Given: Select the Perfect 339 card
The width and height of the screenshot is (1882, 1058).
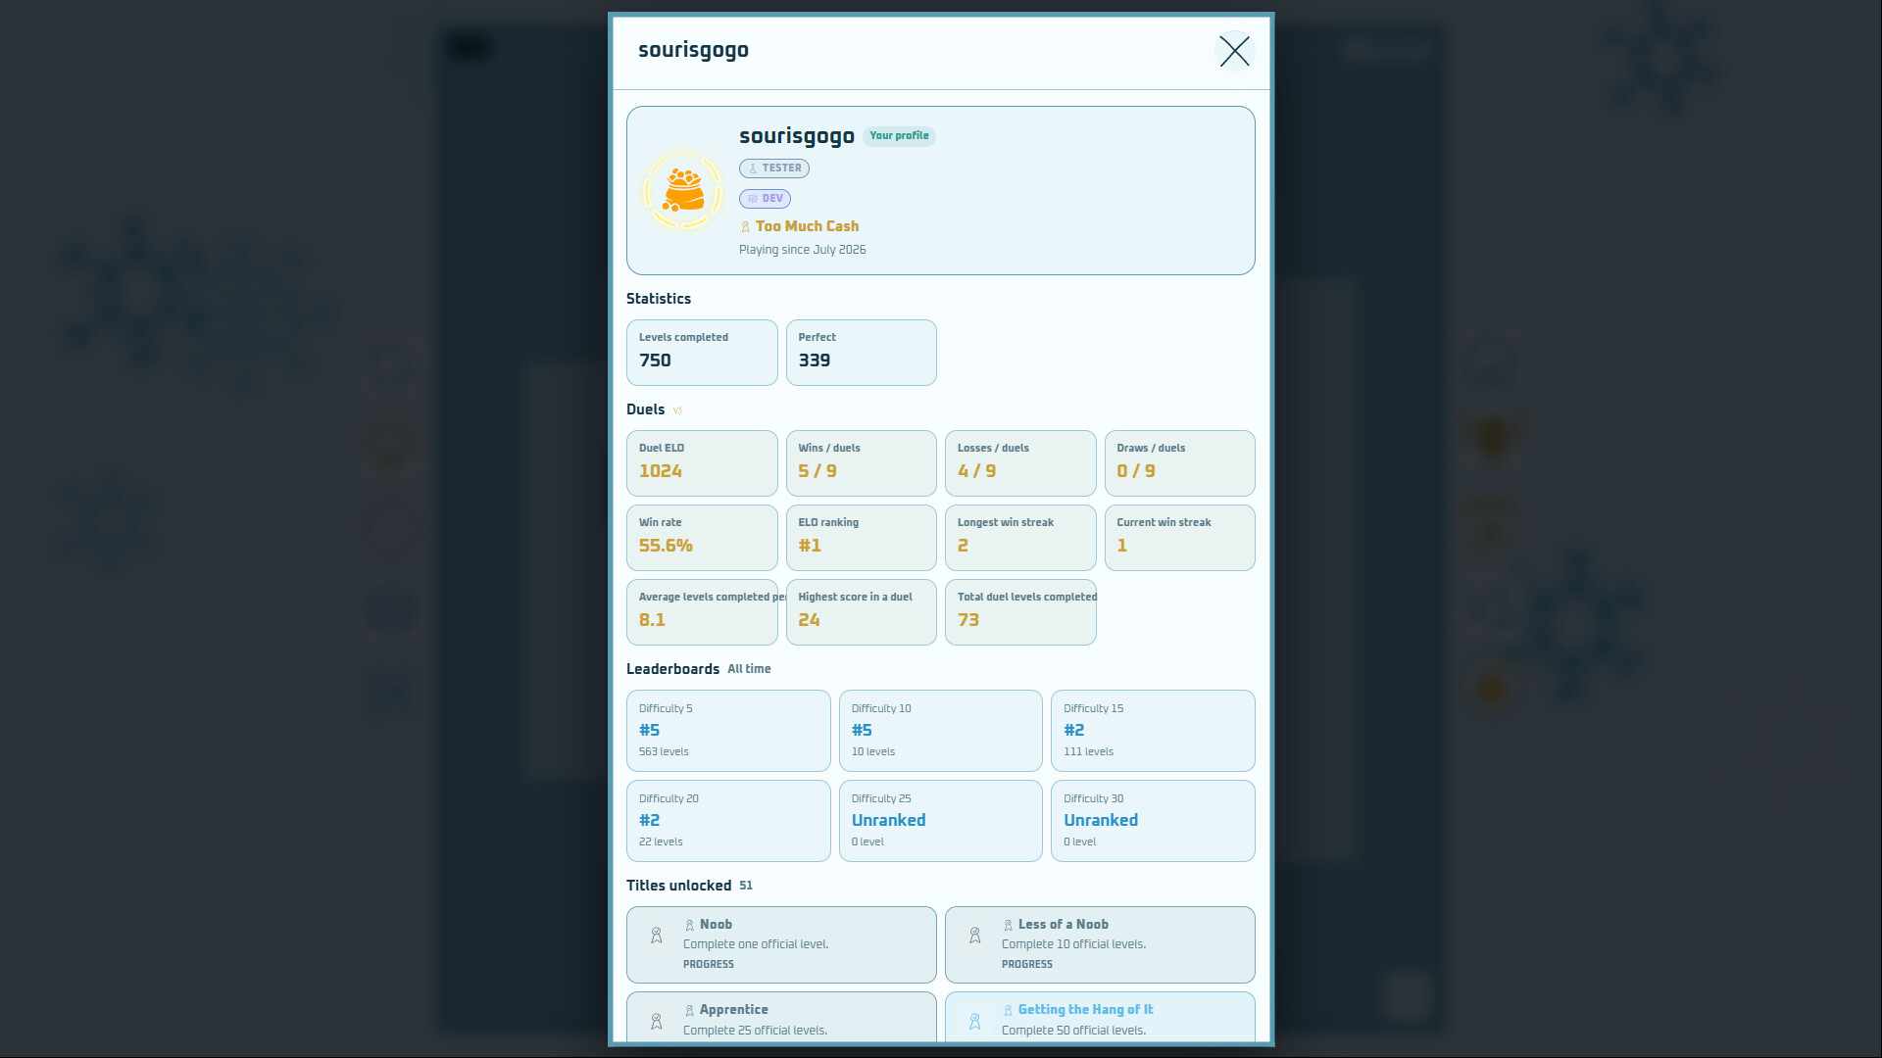Looking at the screenshot, I should [862, 353].
